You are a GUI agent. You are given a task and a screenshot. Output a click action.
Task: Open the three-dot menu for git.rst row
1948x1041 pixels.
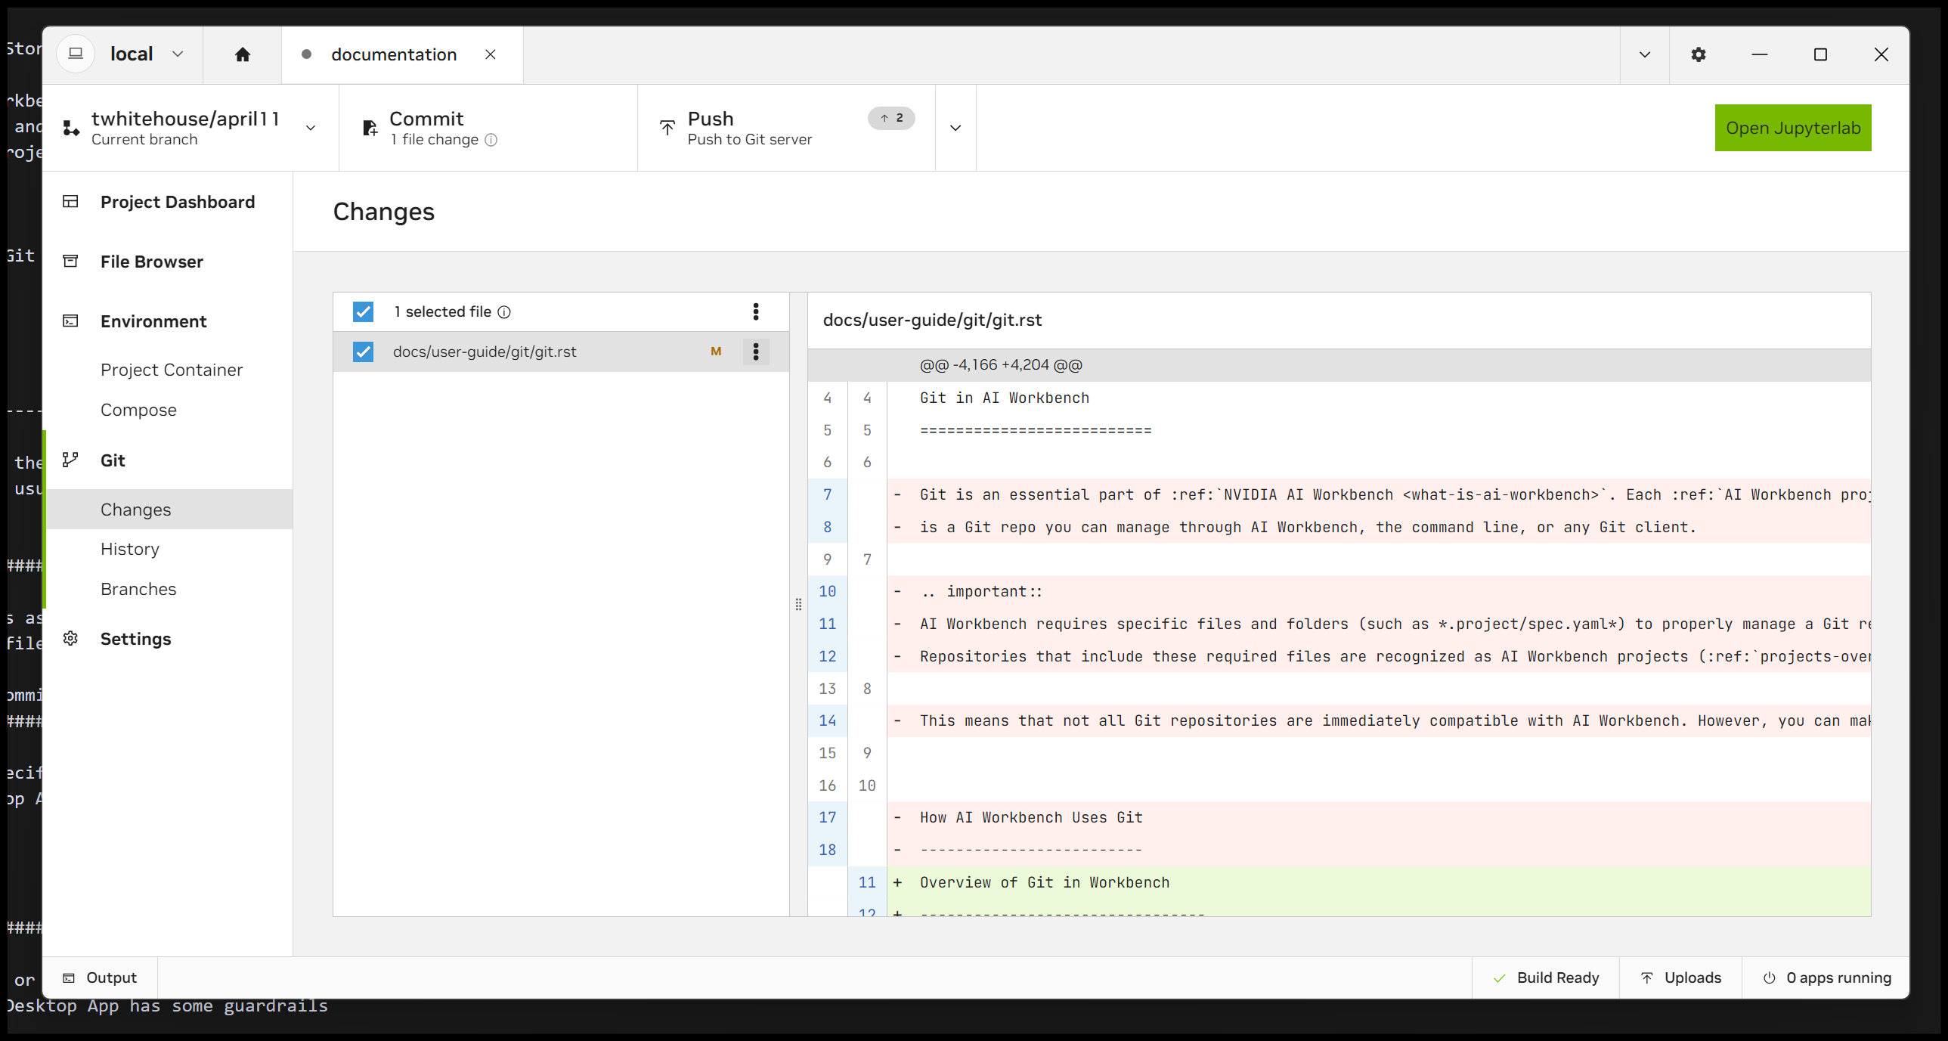point(755,351)
